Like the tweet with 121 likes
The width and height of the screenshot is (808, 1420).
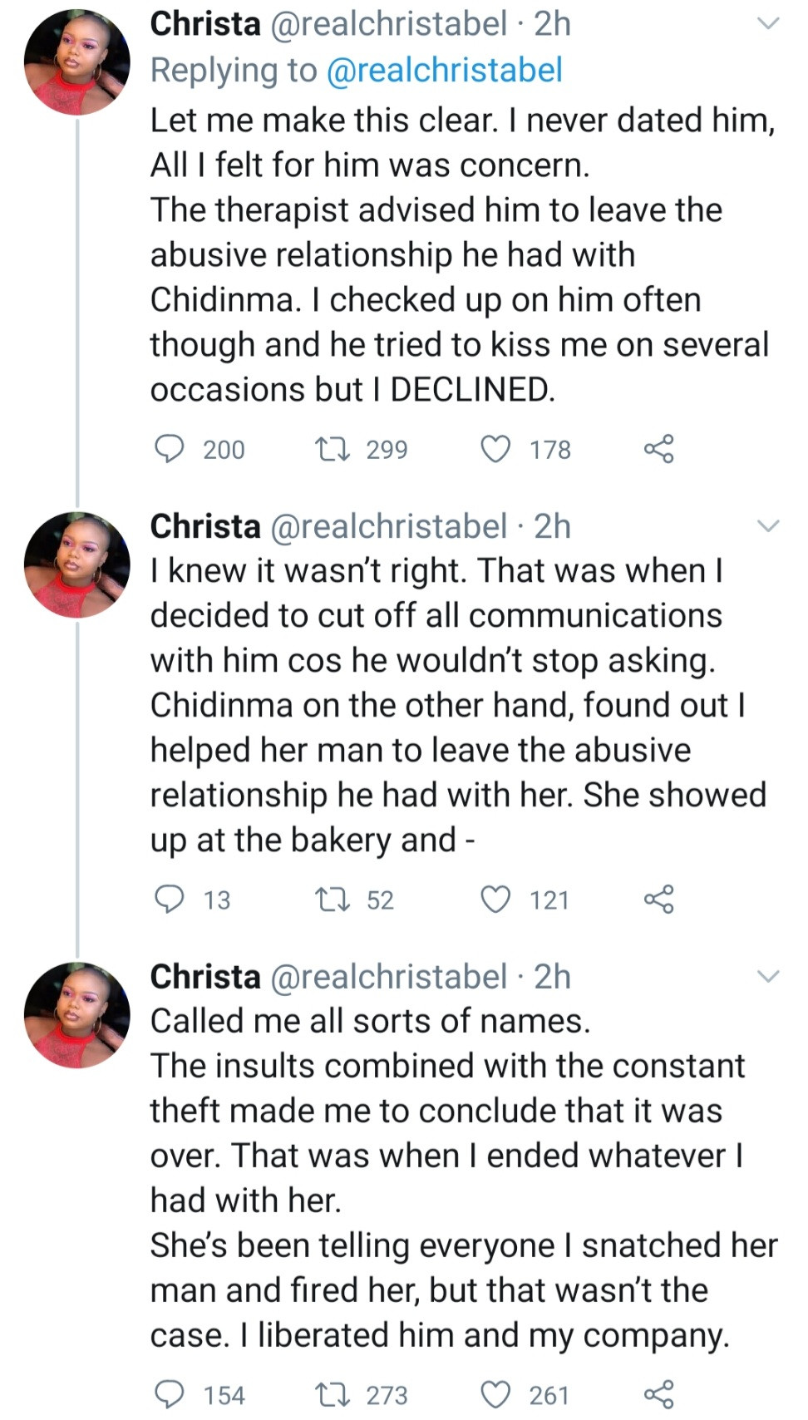pos(496,900)
